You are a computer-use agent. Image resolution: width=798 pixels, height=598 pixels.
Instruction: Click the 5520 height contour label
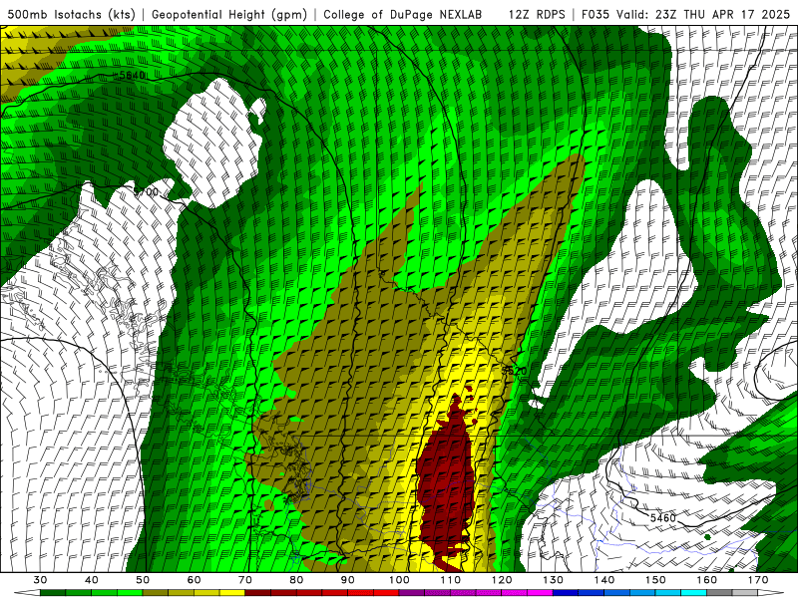(x=515, y=371)
